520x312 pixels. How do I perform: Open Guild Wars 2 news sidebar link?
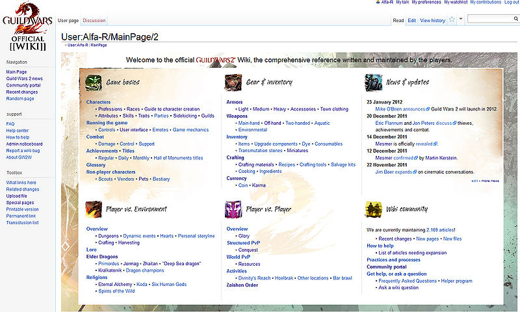pyautogui.click(x=25, y=79)
